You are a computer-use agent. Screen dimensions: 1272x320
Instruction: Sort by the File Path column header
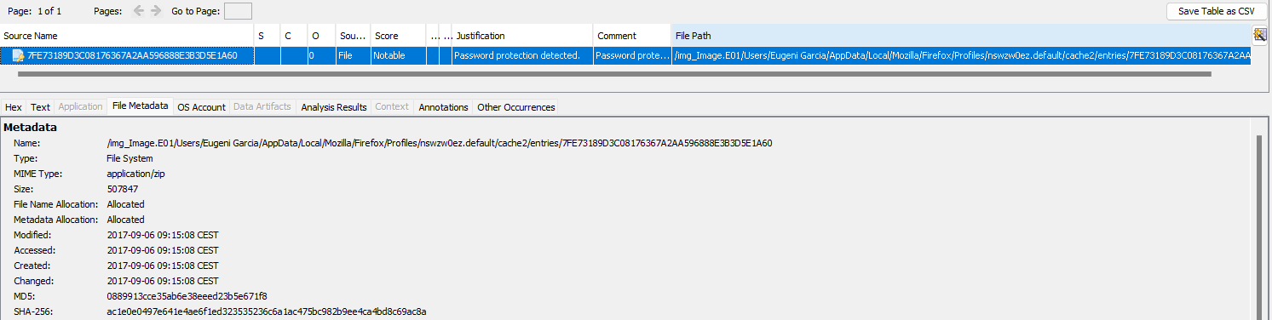(x=961, y=36)
